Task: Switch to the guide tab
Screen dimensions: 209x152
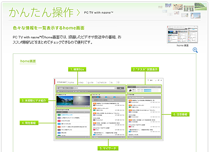Action: click(90, 82)
